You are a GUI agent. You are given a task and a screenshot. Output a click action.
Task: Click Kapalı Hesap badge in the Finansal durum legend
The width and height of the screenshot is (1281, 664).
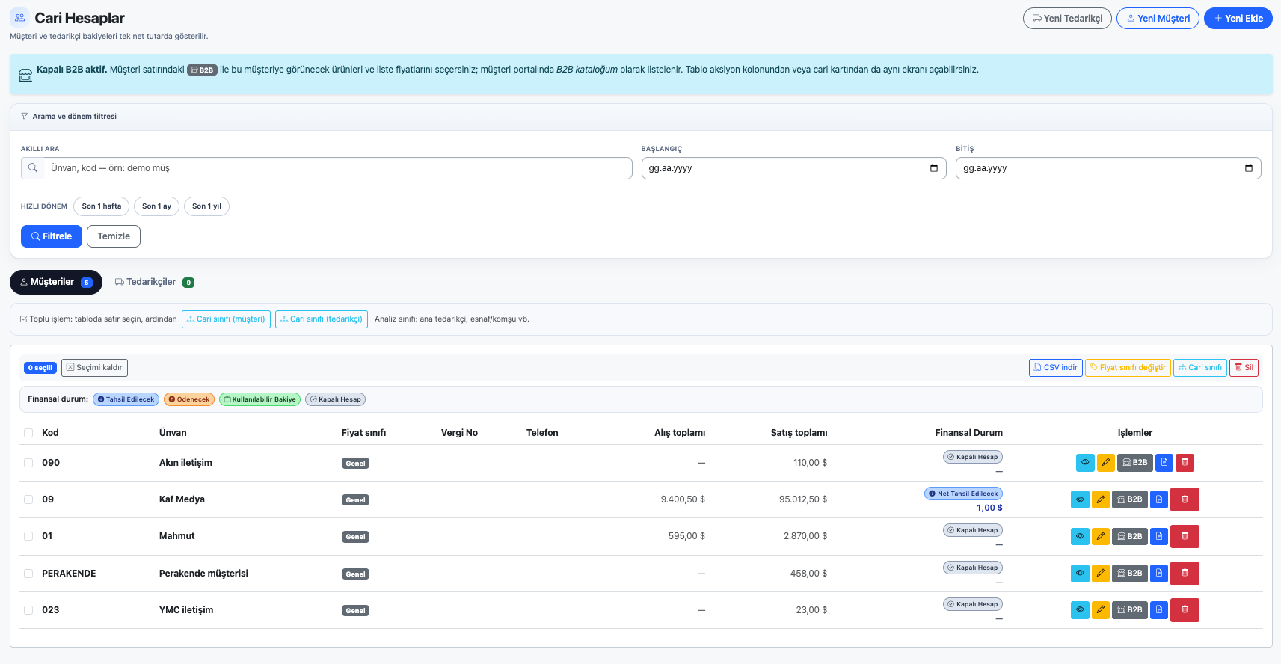tap(336, 399)
